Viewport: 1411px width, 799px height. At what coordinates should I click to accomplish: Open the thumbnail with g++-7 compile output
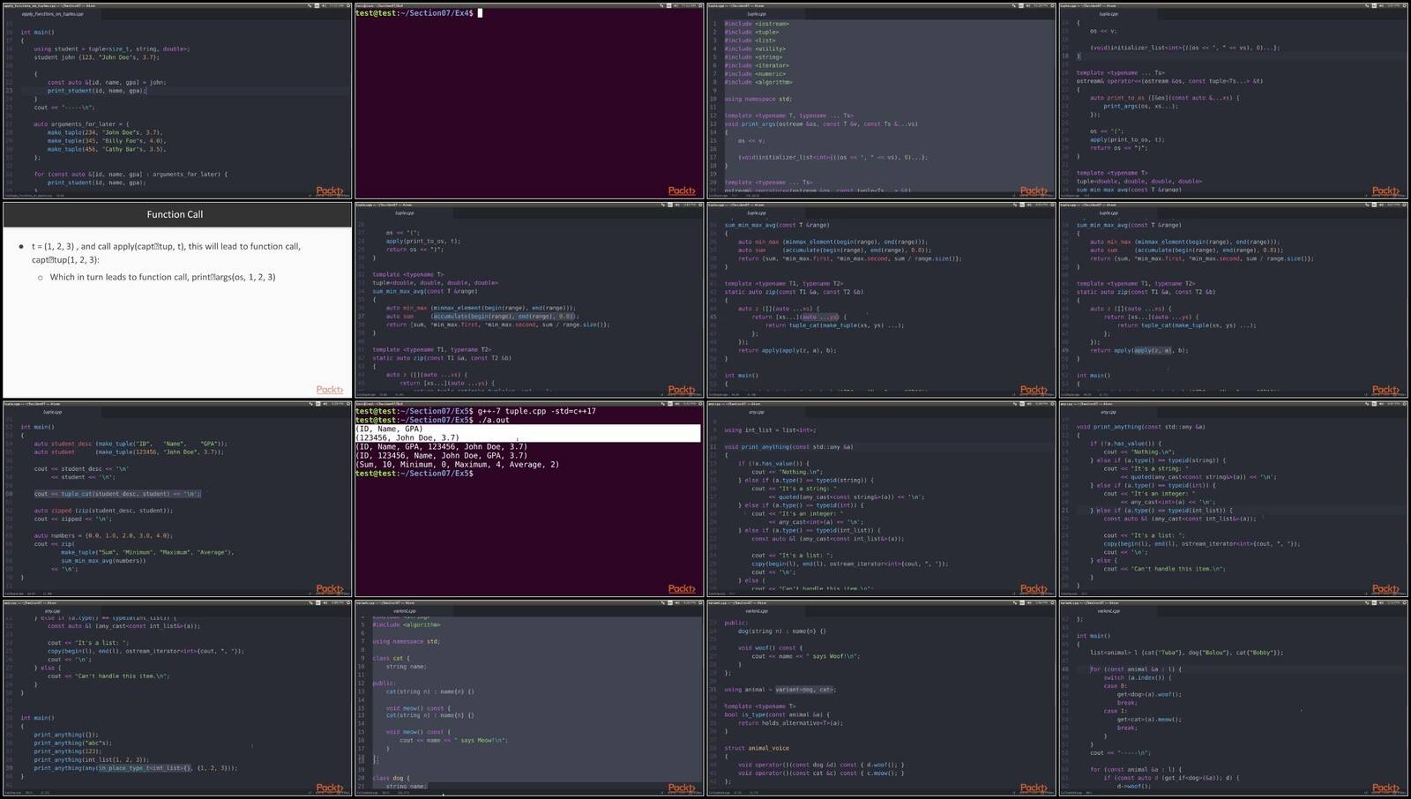(x=529, y=499)
